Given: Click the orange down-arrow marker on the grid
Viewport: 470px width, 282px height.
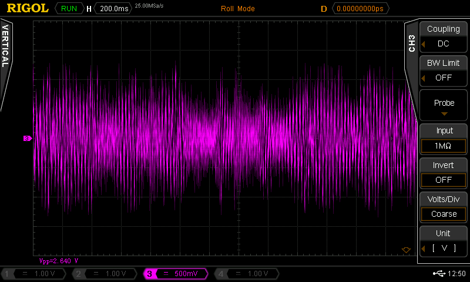Looking at the screenshot, I should pos(405,250).
